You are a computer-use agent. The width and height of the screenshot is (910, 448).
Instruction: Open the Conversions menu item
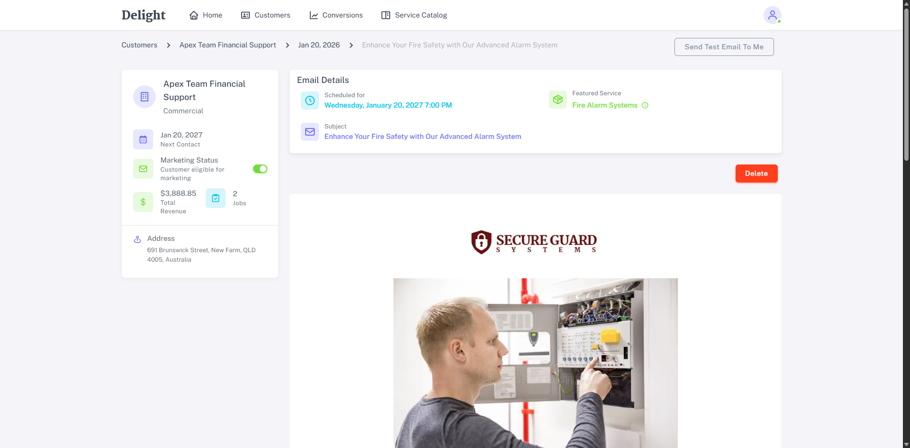[336, 15]
